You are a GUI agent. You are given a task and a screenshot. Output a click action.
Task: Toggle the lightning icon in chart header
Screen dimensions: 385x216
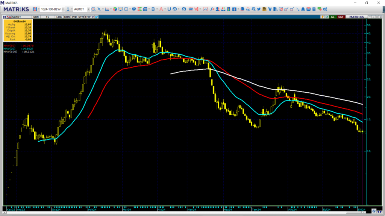322,17
